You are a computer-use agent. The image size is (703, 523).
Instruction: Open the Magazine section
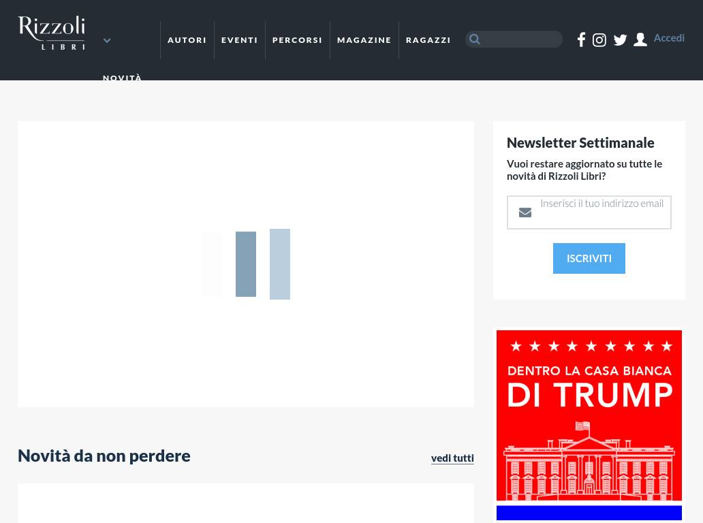point(364,40)
